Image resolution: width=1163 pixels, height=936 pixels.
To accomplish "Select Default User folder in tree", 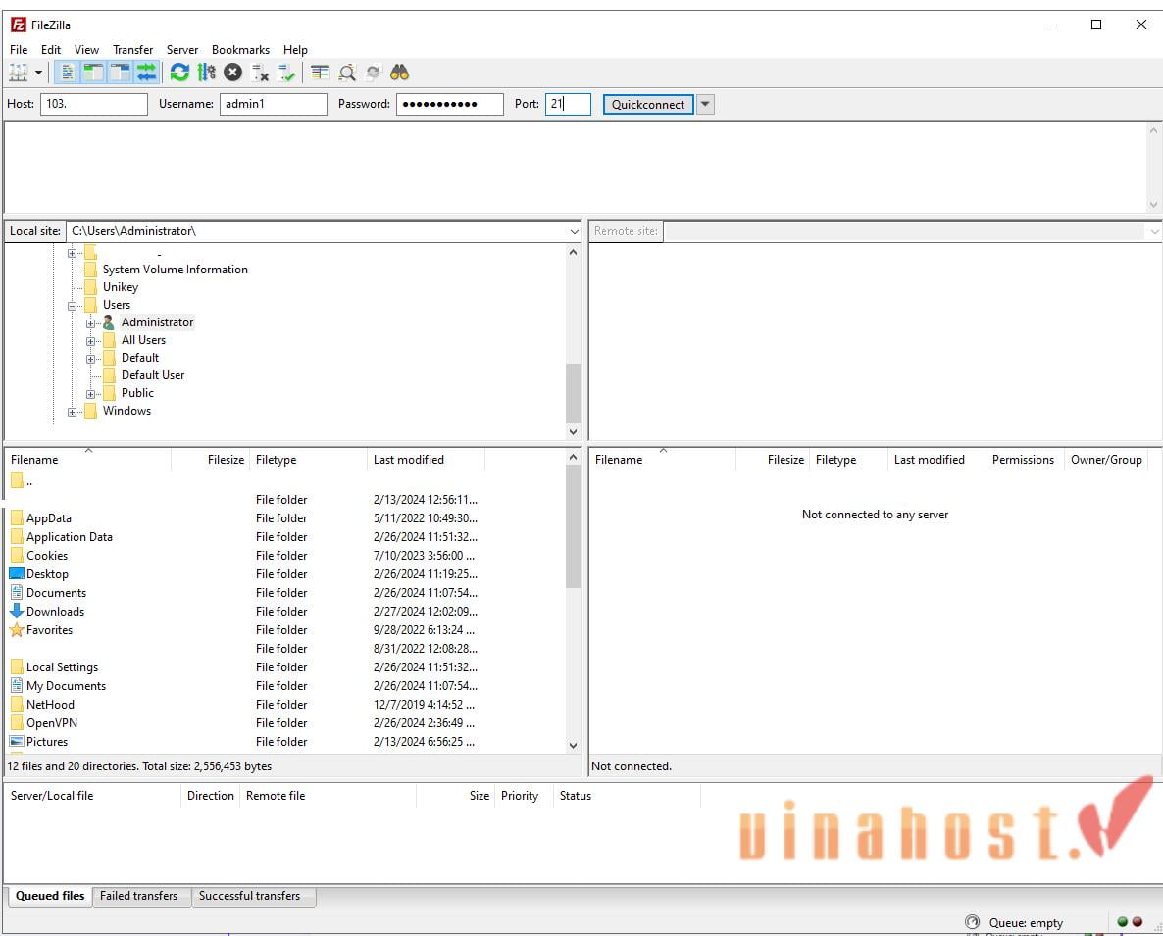I will point(153,375).
